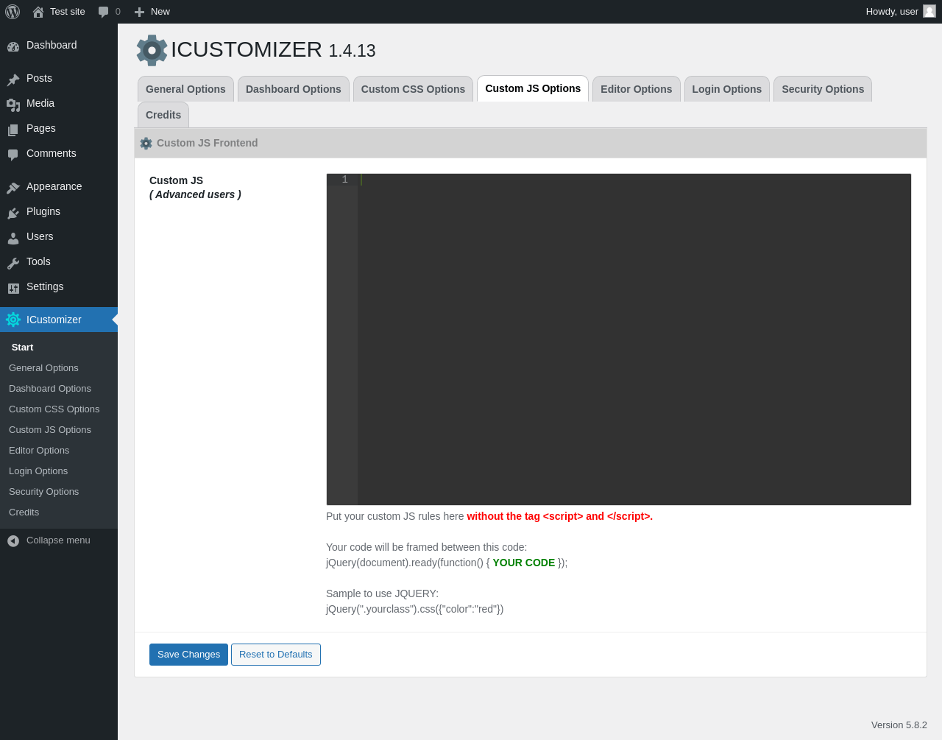Open General Options in sidebar submenu
Screen dimensions: 942x740
[x=43, y=368]
